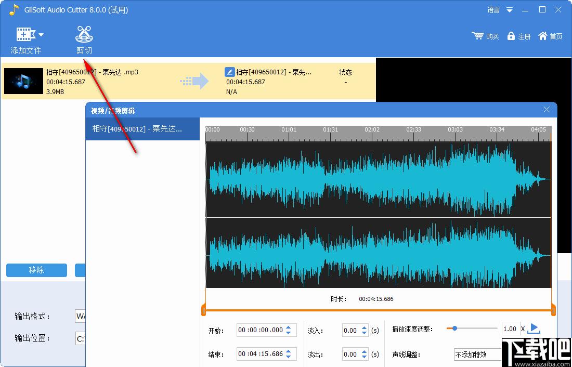This screenshot has width=572, height=367.
Task: Click the output location (输出位置) path field
Action: [x=80, y=338]
